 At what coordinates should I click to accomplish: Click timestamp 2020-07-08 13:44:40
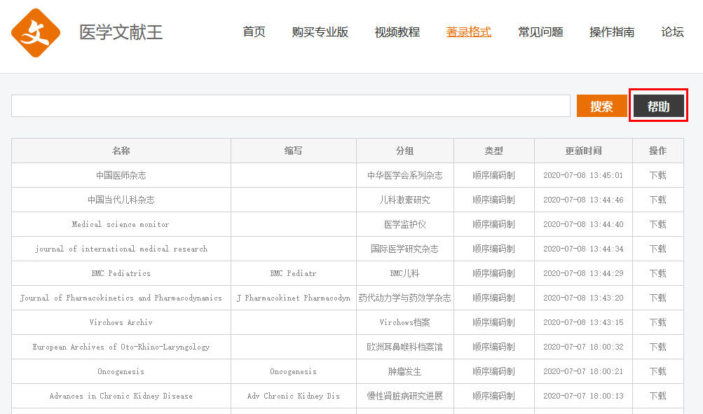tap(583, 224)
